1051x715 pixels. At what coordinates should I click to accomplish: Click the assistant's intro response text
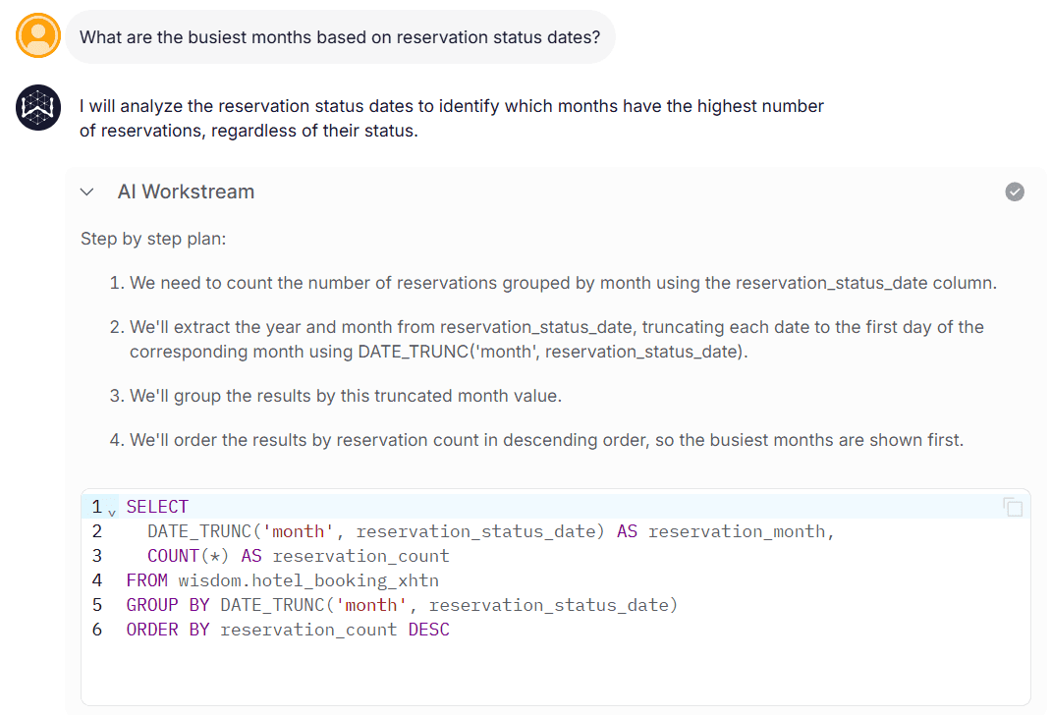(451, 118)
